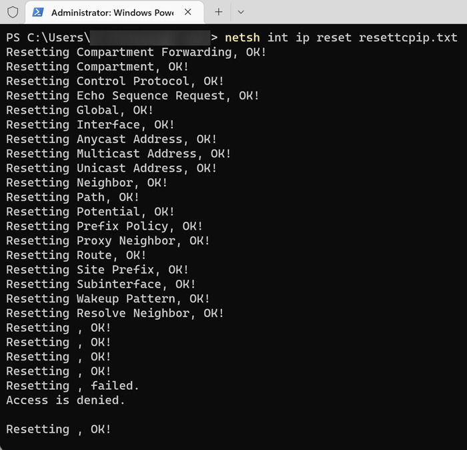Screen dimensions: 467x450
Task: Click the 'Resetting Interface, OK!' line
Action: 90,125
